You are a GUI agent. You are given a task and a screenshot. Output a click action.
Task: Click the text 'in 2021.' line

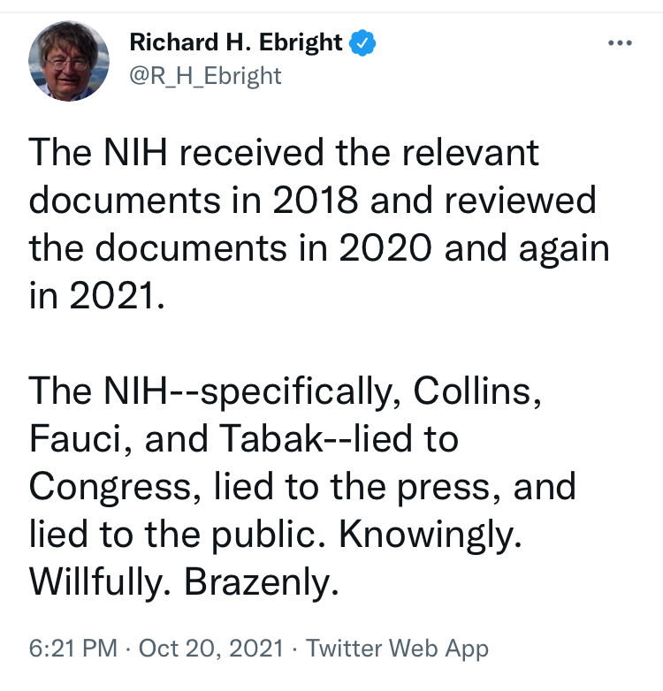[97, 296]
